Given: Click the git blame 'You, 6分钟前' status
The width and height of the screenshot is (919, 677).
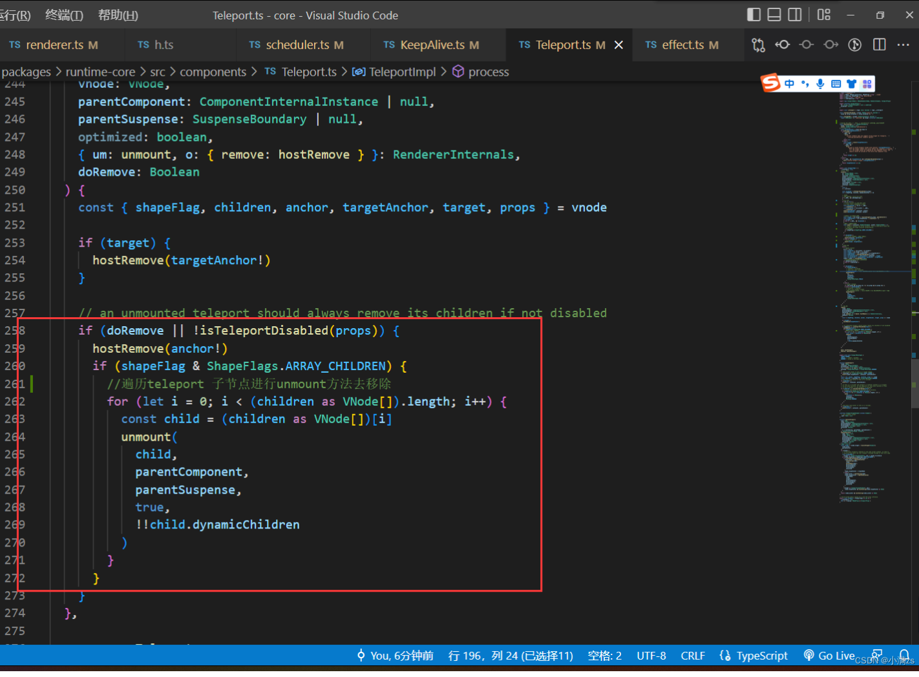Looking at the screenshot, I should pos(395,656).
